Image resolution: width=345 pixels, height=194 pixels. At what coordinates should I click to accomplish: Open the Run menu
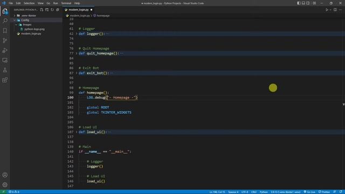click(x=56, y=3)
